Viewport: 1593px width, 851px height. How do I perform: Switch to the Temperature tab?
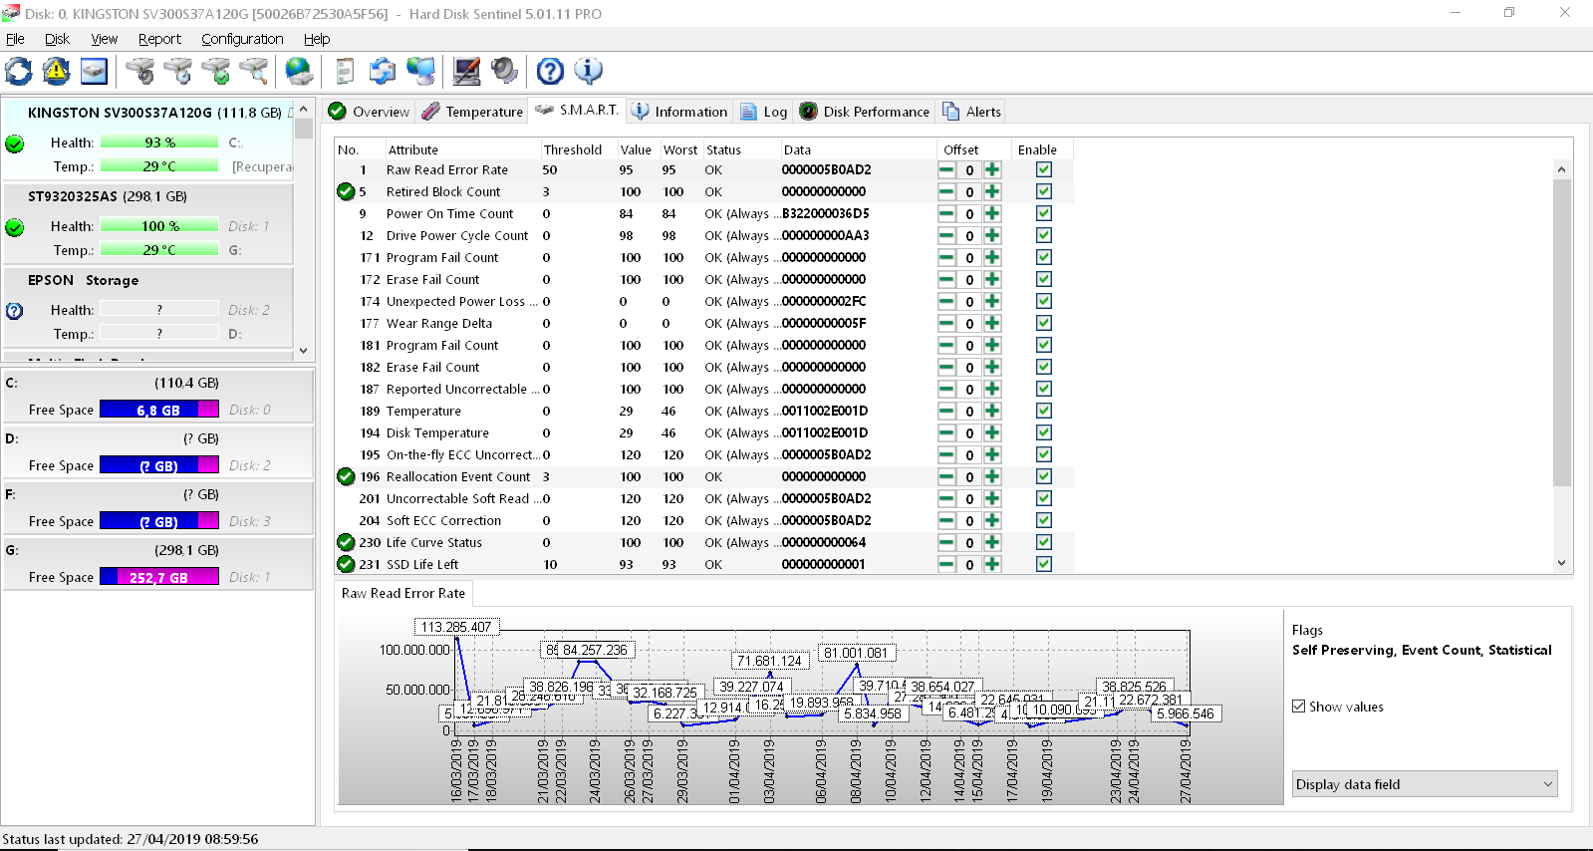click(x=472, y=112)
